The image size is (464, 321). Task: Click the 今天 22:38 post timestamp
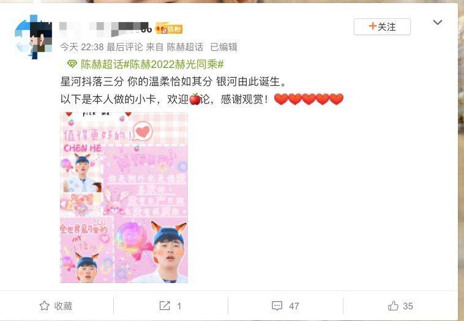tap(82, 47)
